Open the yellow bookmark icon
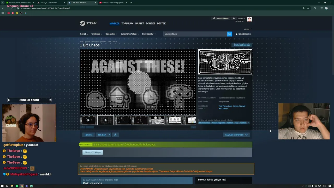334x188 pixels. pos(17,13)
